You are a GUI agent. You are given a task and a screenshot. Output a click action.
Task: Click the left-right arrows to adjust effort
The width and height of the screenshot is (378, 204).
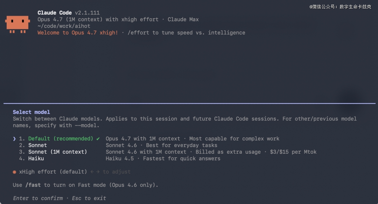[94, 172]
